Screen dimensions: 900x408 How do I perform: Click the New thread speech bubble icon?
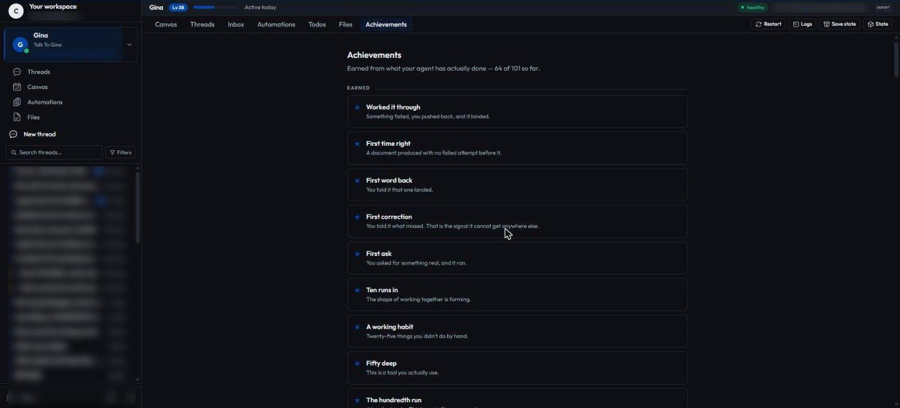pos(13,134)
